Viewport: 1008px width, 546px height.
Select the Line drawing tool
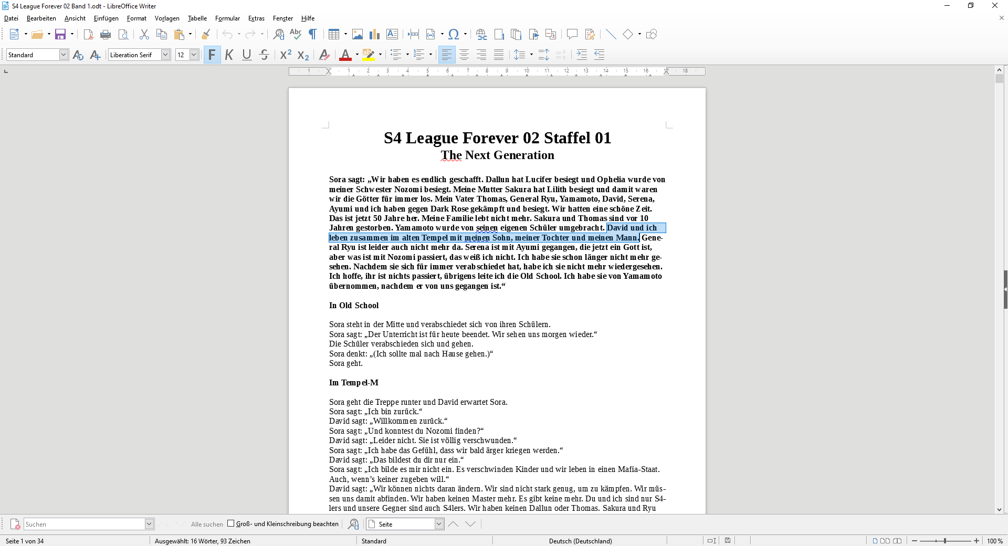click(x=611, y=35)
